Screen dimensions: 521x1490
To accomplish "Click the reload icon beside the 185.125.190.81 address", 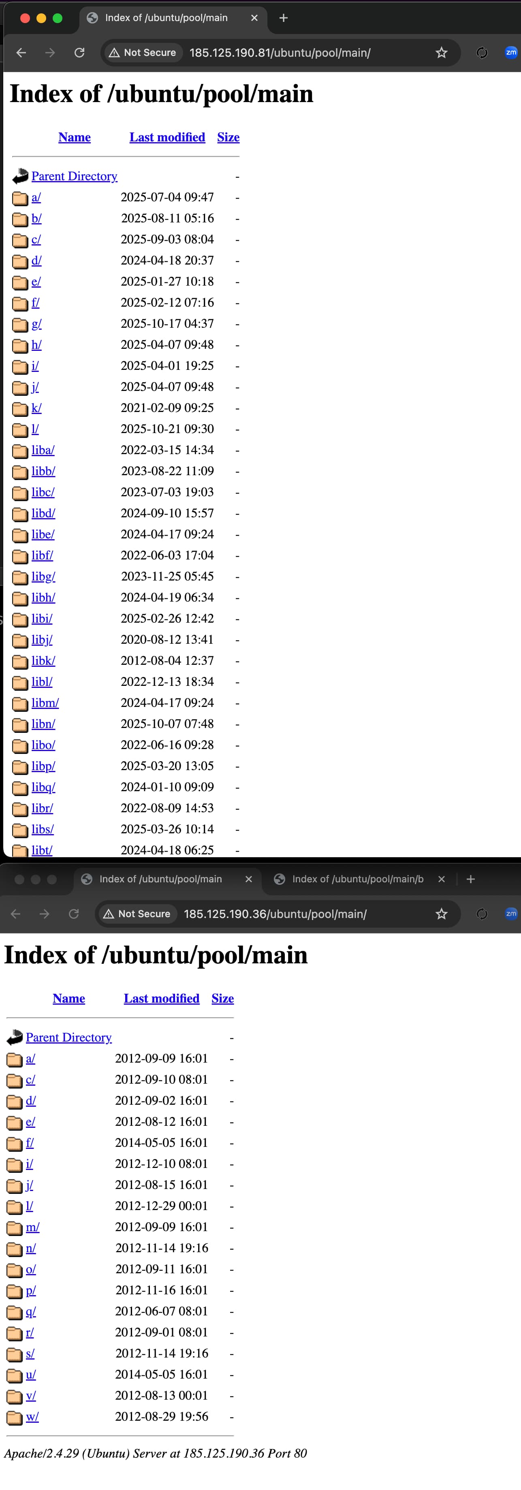I will click(x=79, y=53).
